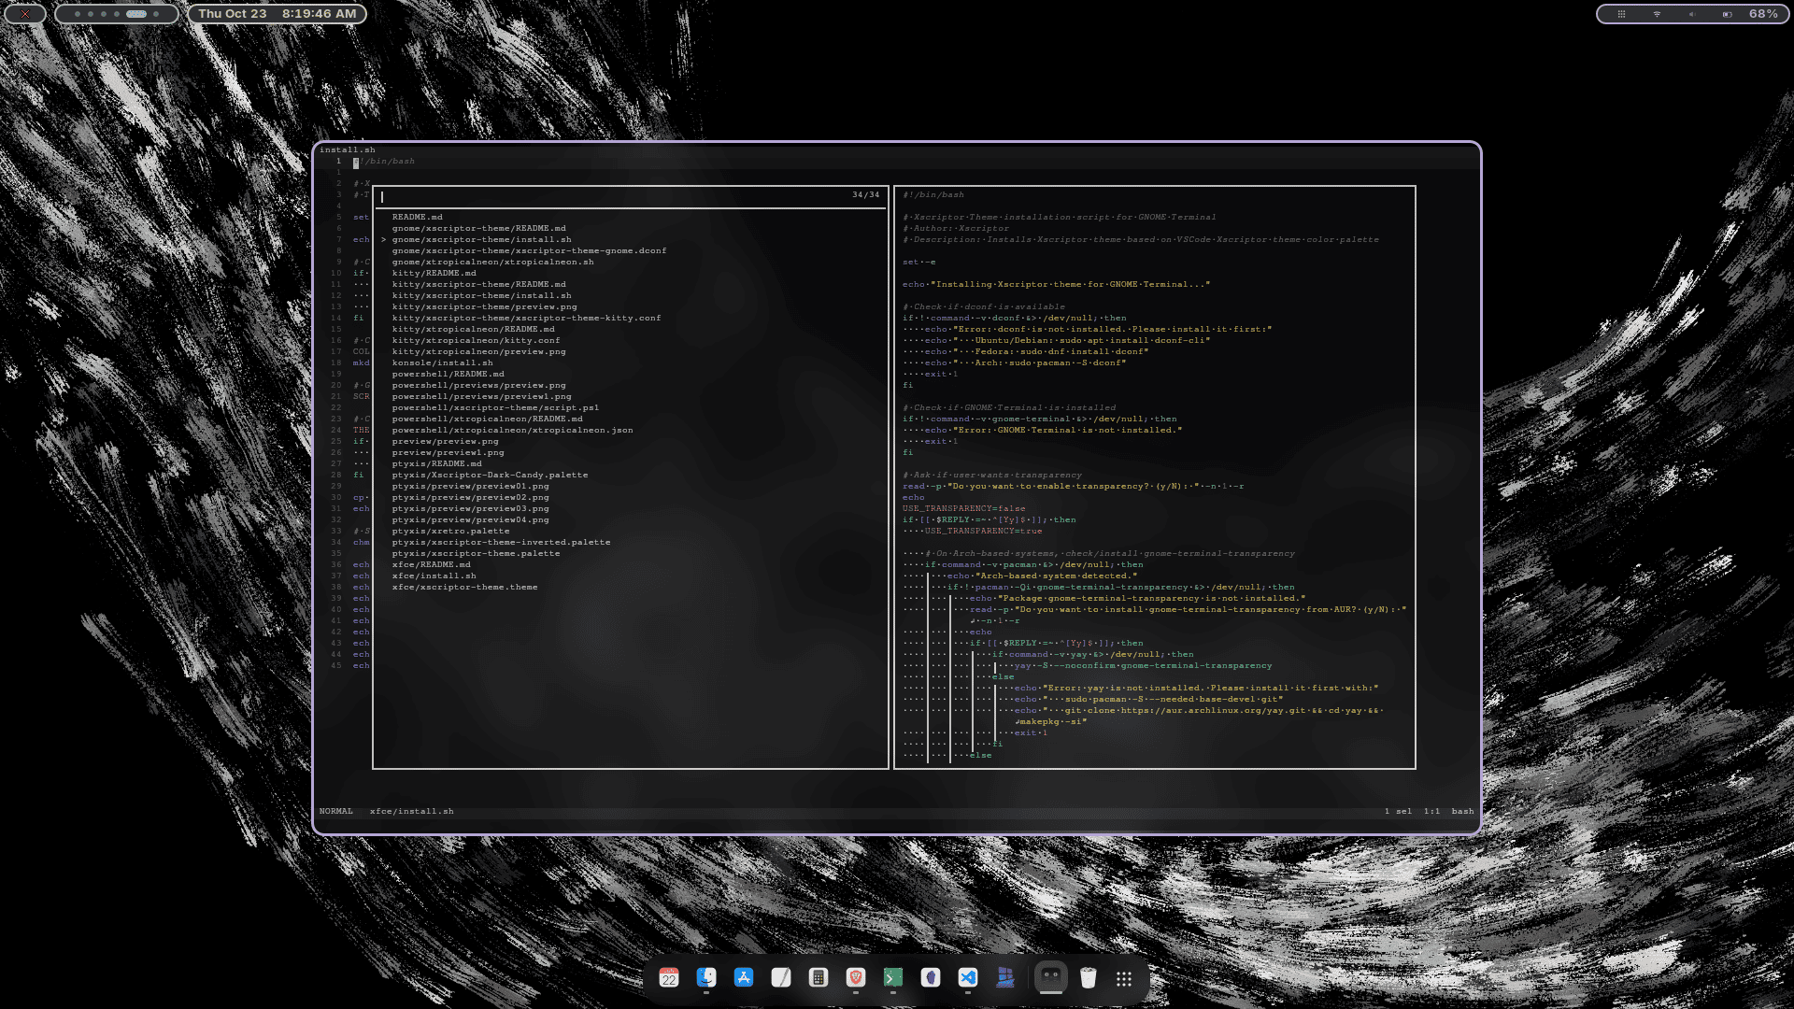Click the battery status indicator
The image size is (1794, 1009).
coord(1726,14)
